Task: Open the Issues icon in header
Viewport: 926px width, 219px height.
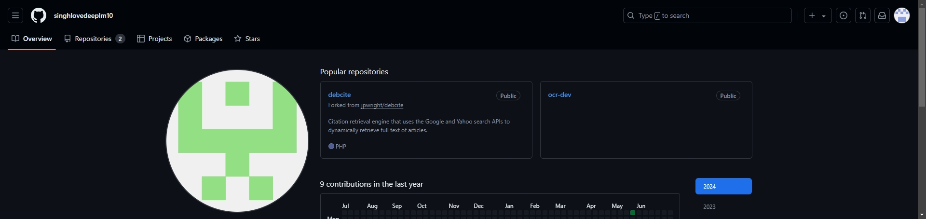Action: coord(843,15)
